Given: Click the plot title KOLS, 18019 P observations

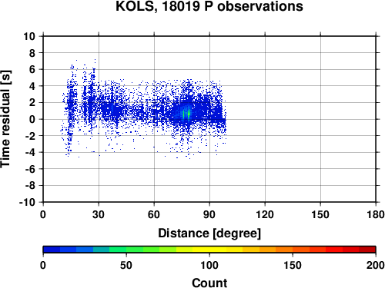Looking at the screenshot, I should (209, 6).
